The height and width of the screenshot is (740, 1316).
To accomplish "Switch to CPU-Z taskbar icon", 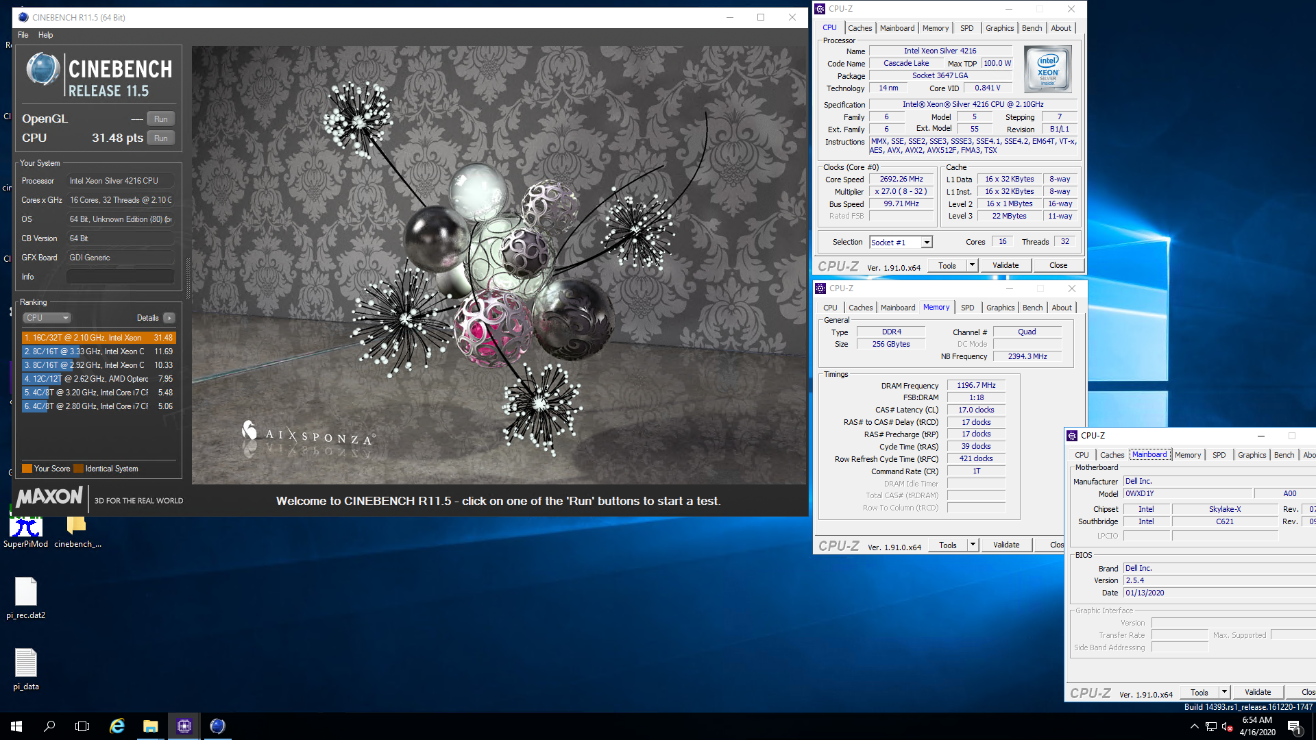I will pos(184,726).
